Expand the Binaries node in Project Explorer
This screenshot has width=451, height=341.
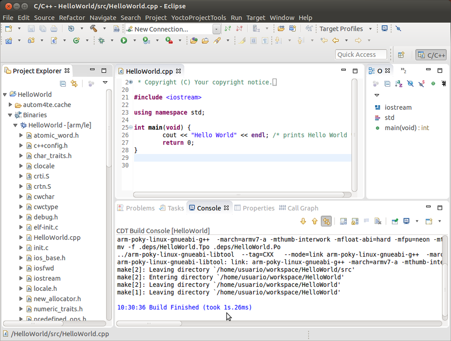click(x=10, y=114)
